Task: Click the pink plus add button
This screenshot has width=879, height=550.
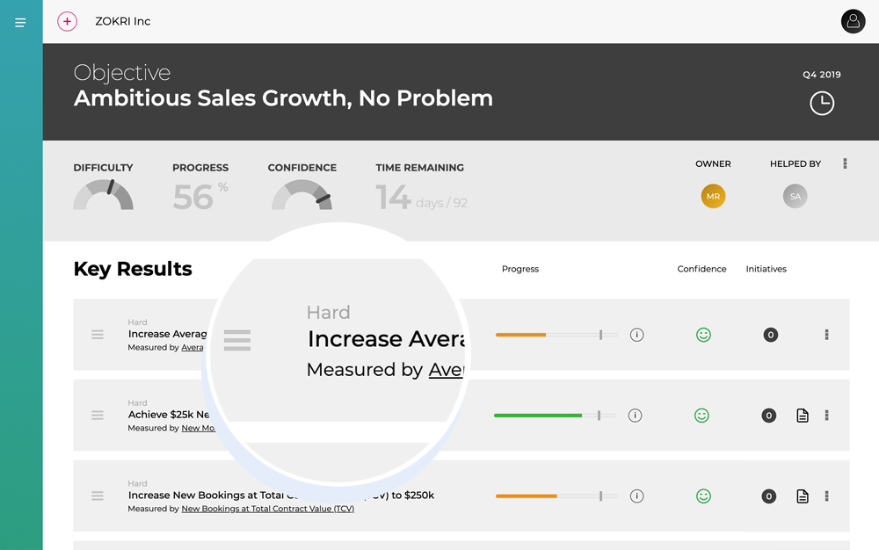Action: pos(67,21)
